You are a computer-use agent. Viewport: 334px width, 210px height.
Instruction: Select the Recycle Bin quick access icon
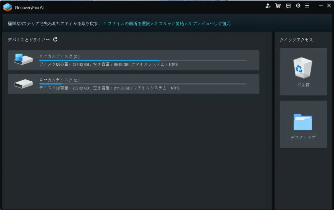click(x=303, y=72)
